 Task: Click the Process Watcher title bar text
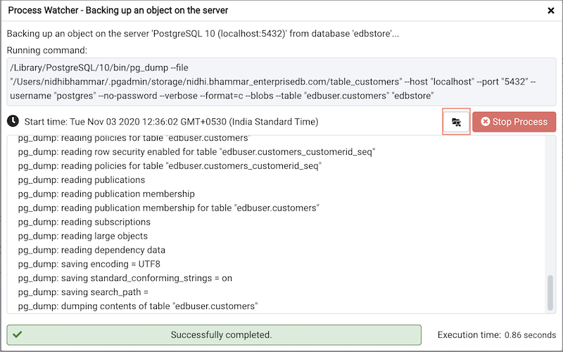(x=118, y=11)
